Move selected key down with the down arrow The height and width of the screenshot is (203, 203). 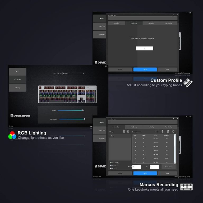click(x=162, y=131)
